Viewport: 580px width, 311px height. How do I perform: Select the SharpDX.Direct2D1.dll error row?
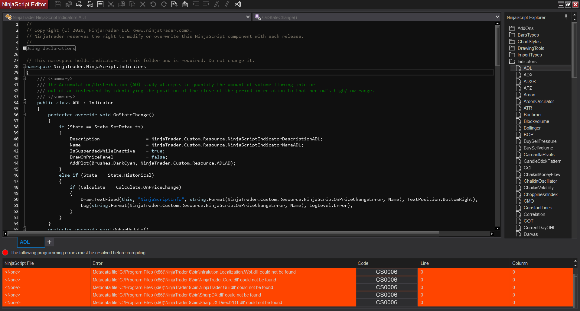click(x=187, y=303)
